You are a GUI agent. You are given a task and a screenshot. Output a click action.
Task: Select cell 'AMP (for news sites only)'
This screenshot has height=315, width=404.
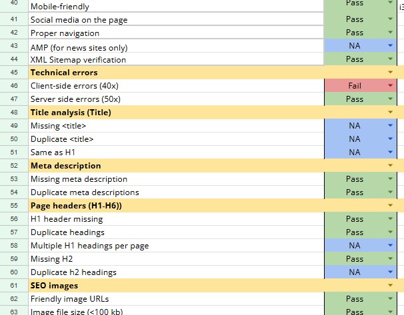coord(176,46)
